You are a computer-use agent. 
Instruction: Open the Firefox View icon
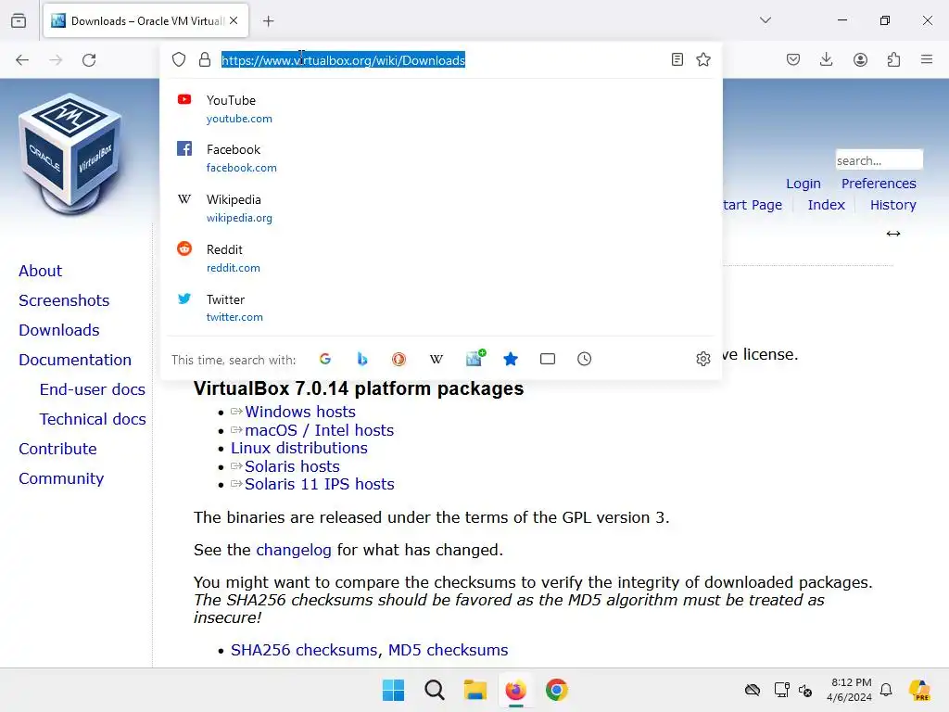coord(19,20)
